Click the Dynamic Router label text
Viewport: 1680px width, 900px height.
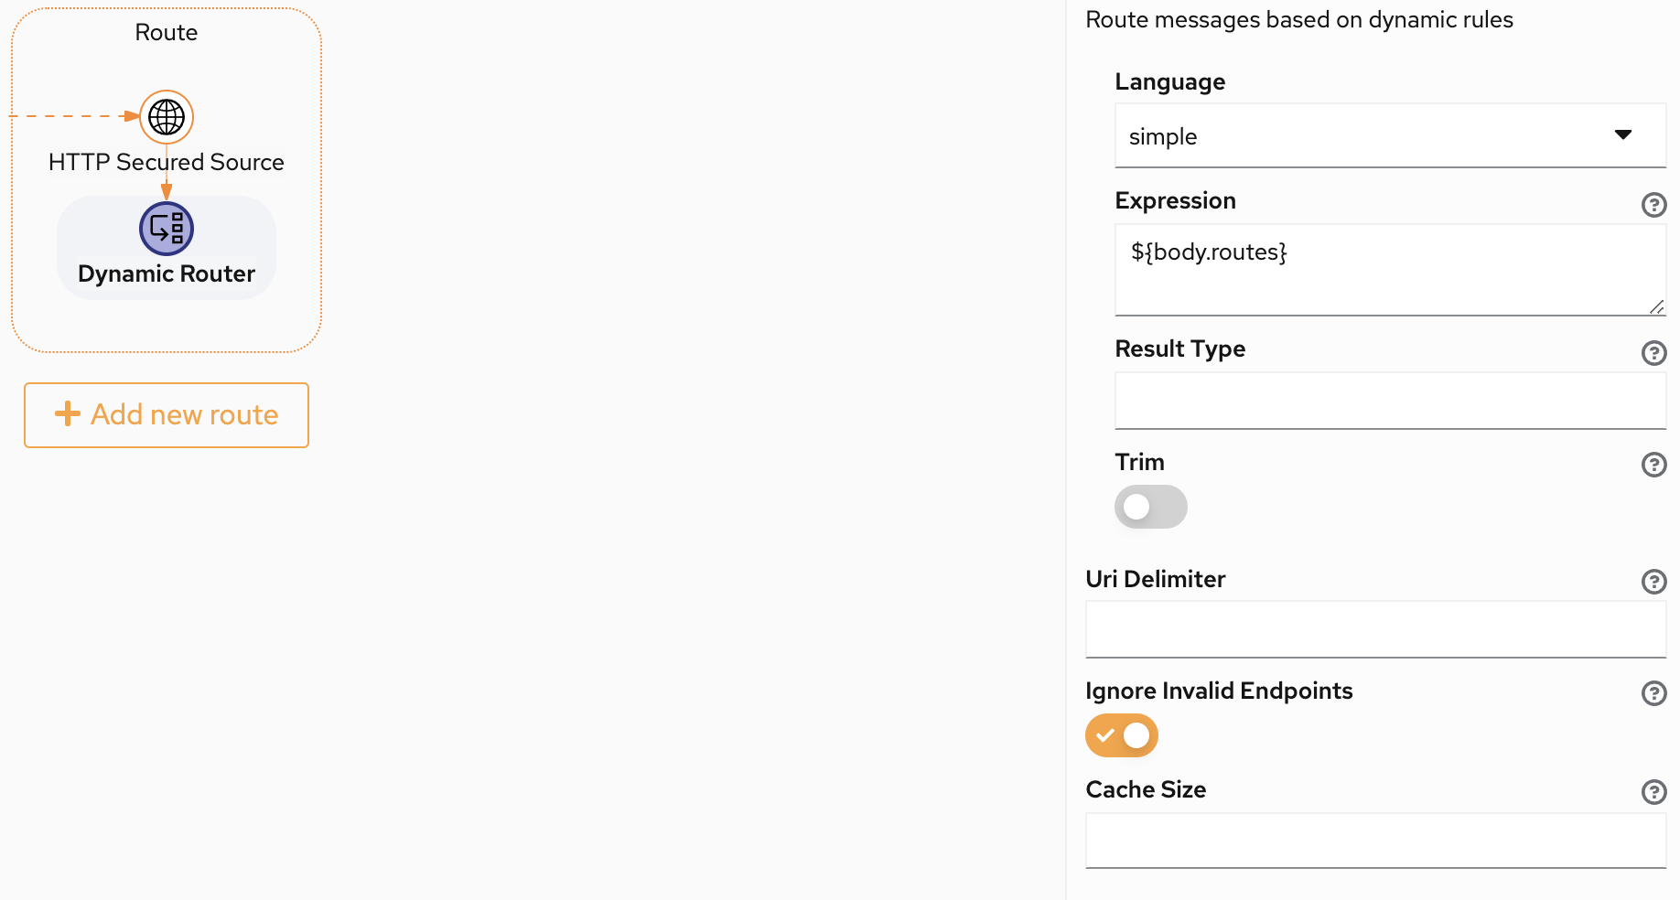(166, 273)
